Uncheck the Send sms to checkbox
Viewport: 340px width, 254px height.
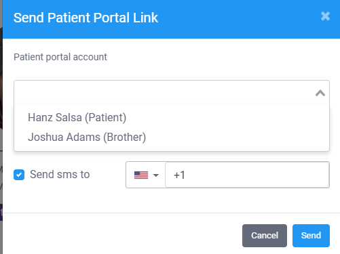click(19, 175)
